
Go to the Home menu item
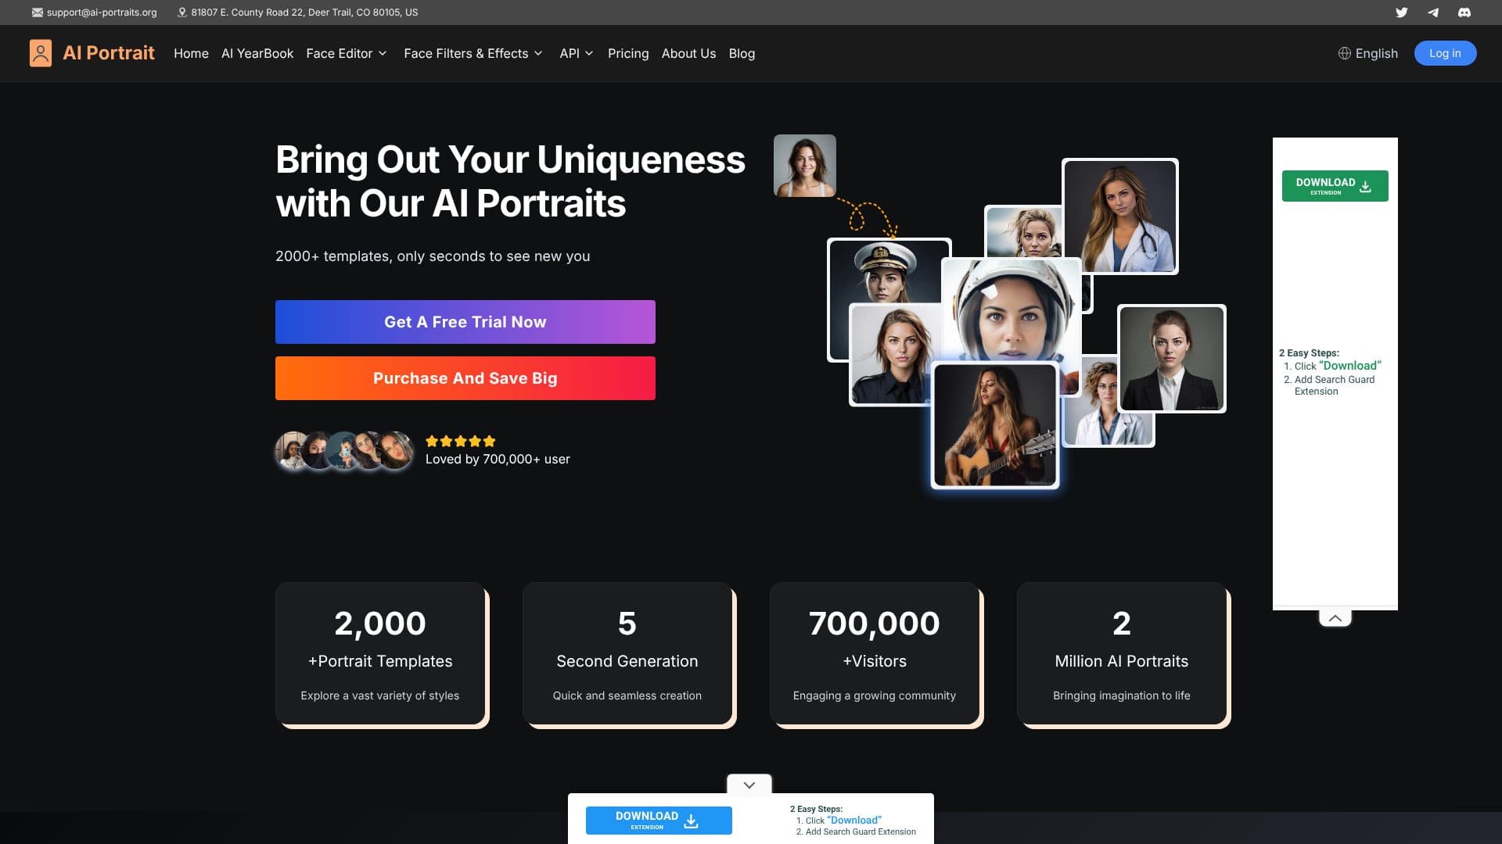191,53
